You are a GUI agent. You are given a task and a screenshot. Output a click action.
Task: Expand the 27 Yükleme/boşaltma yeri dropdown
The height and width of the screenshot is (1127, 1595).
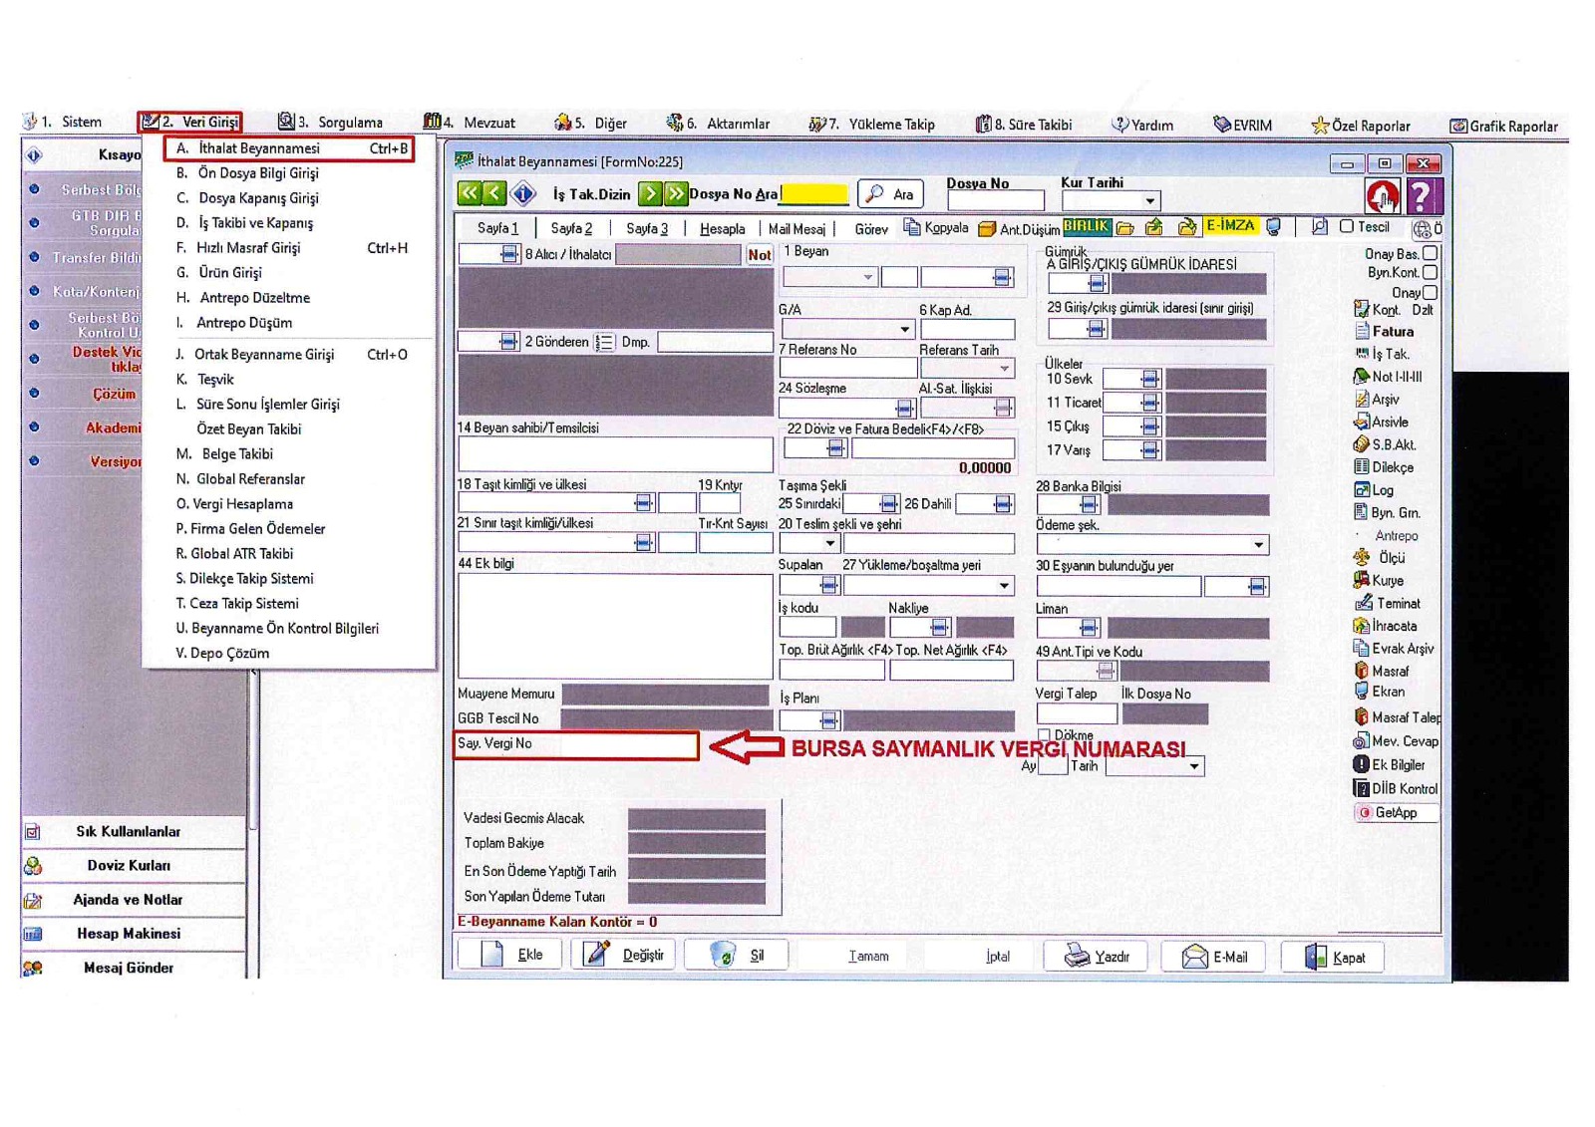tap(1003, 586)
